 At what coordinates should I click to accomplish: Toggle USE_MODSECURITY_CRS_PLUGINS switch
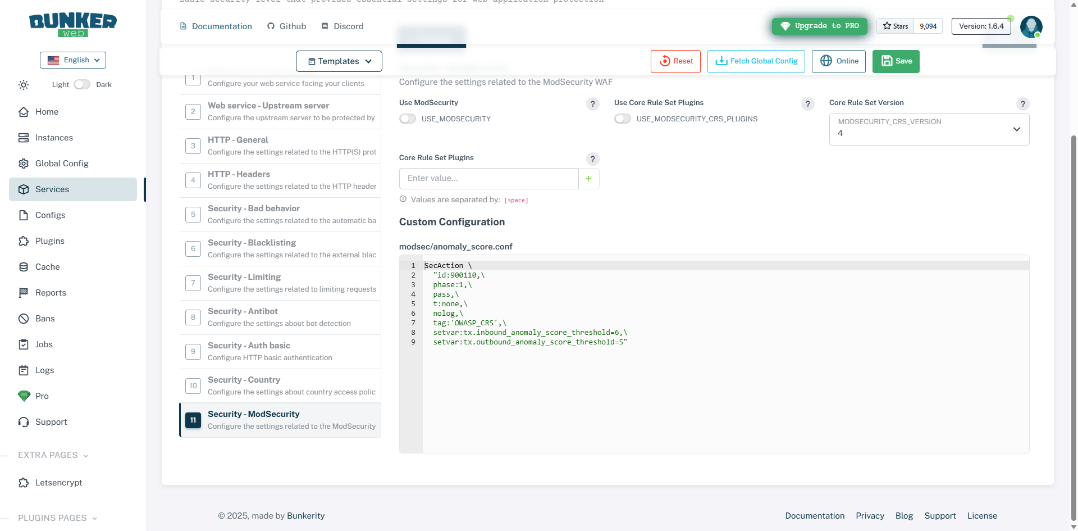click(x=622, y=119)
